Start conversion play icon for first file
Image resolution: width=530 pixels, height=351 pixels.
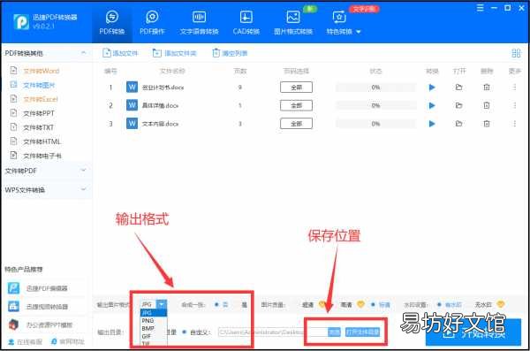click(x=432, y=88)
